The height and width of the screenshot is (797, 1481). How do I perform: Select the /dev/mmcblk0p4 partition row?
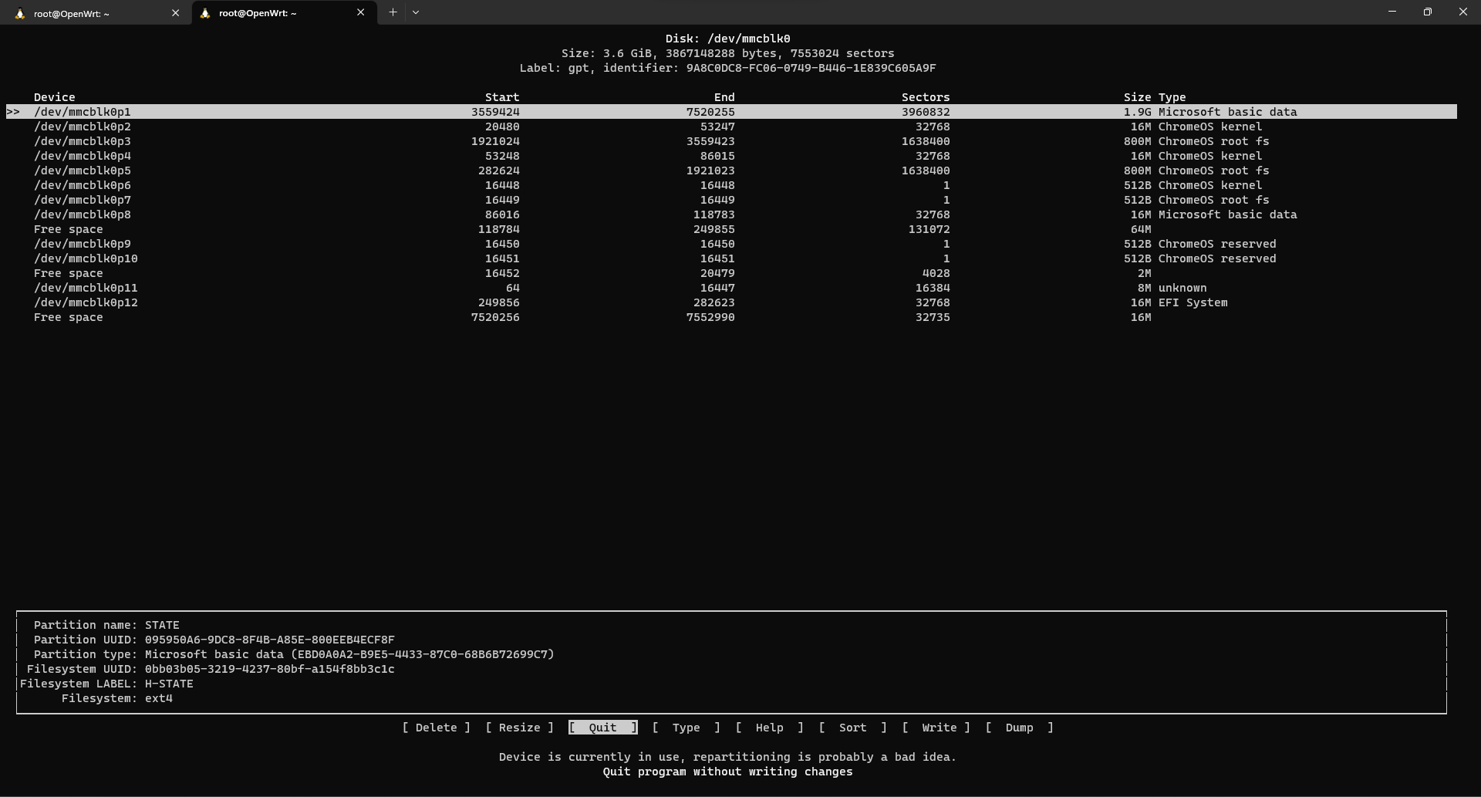[731, 156]
